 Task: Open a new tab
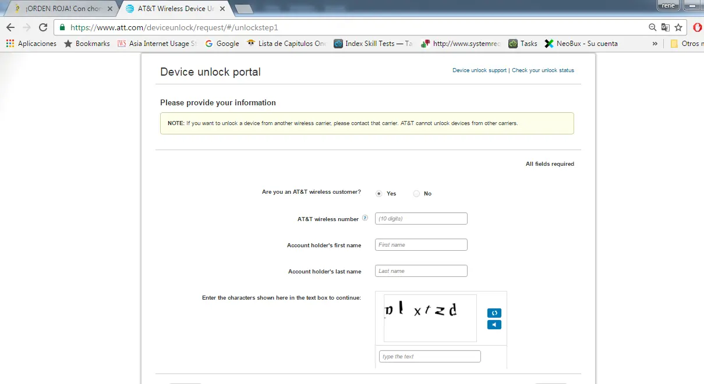243,9
